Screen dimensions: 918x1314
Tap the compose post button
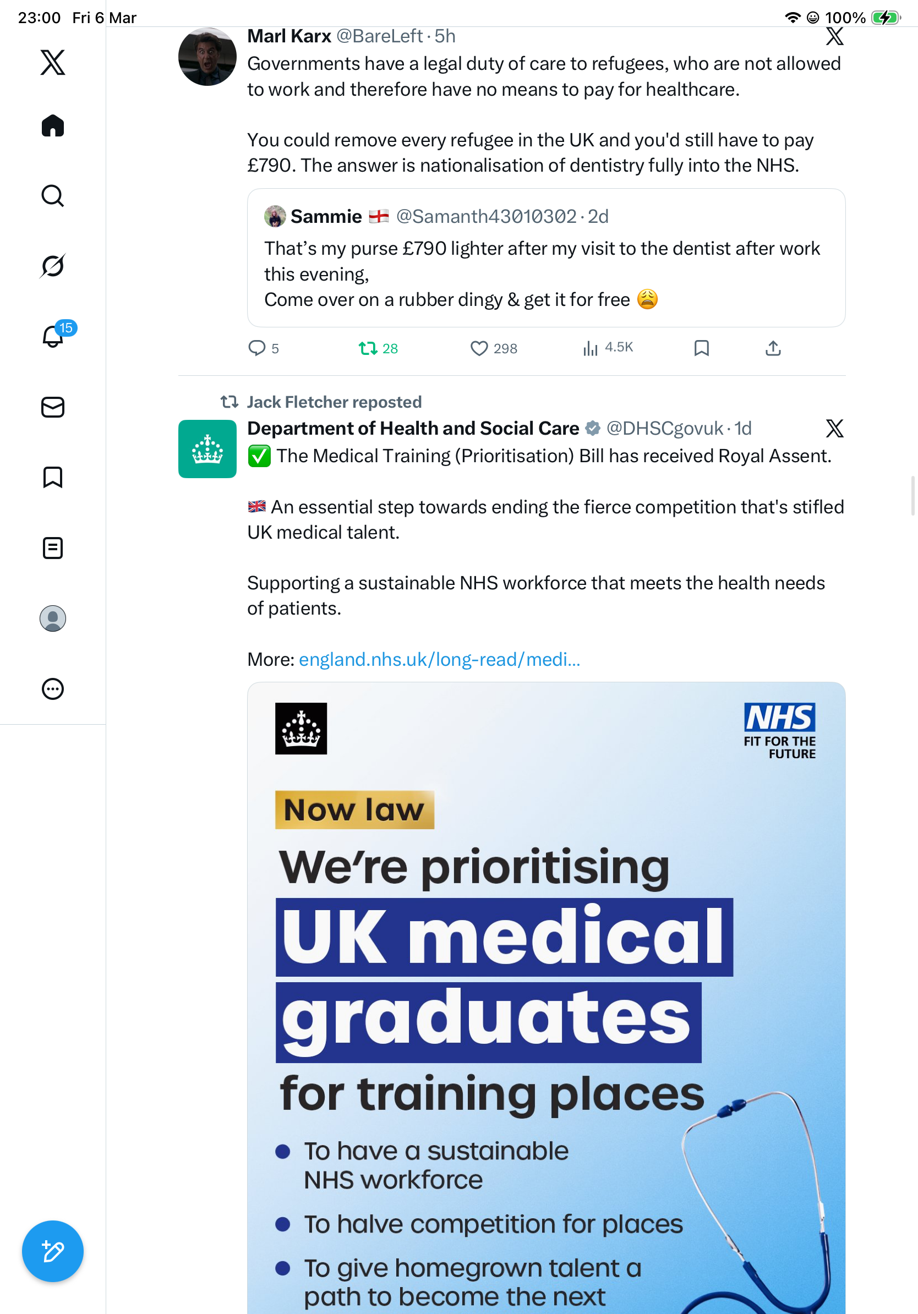click(x=53, y=1251)
